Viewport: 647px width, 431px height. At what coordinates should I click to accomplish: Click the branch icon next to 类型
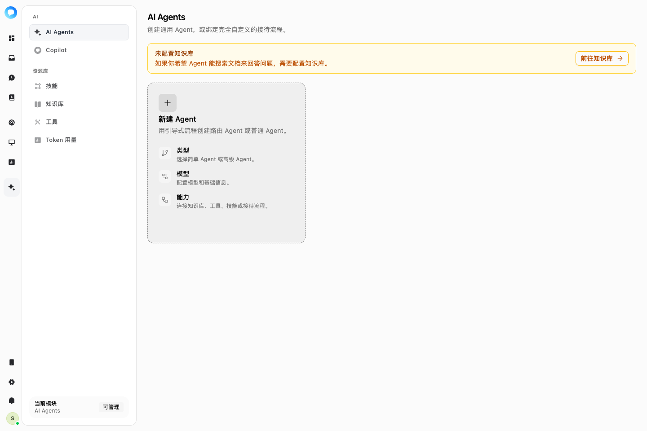(x=165, y=153)
